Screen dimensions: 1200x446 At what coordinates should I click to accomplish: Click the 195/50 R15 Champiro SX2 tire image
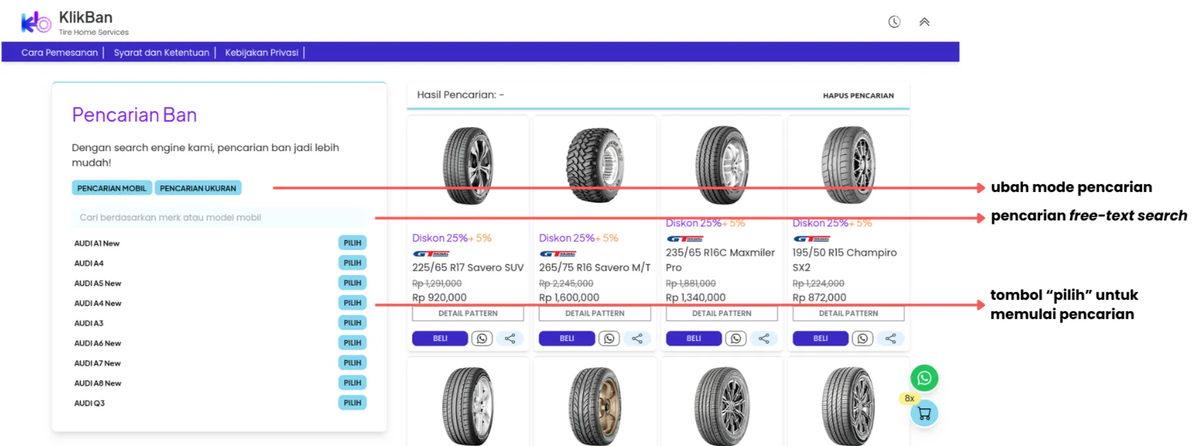tap(848, 165)
